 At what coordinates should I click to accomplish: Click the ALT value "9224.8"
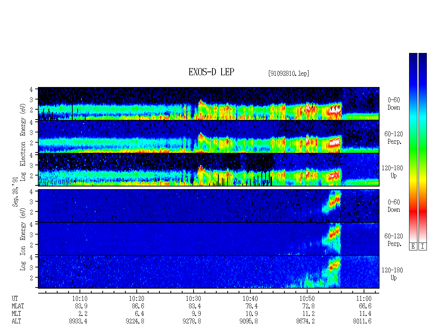(x=135, y=322)
